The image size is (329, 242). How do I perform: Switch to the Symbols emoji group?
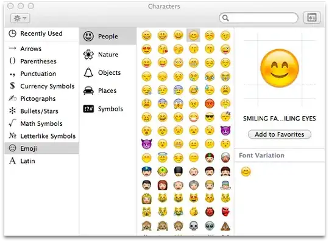click(x=108, y=109)
